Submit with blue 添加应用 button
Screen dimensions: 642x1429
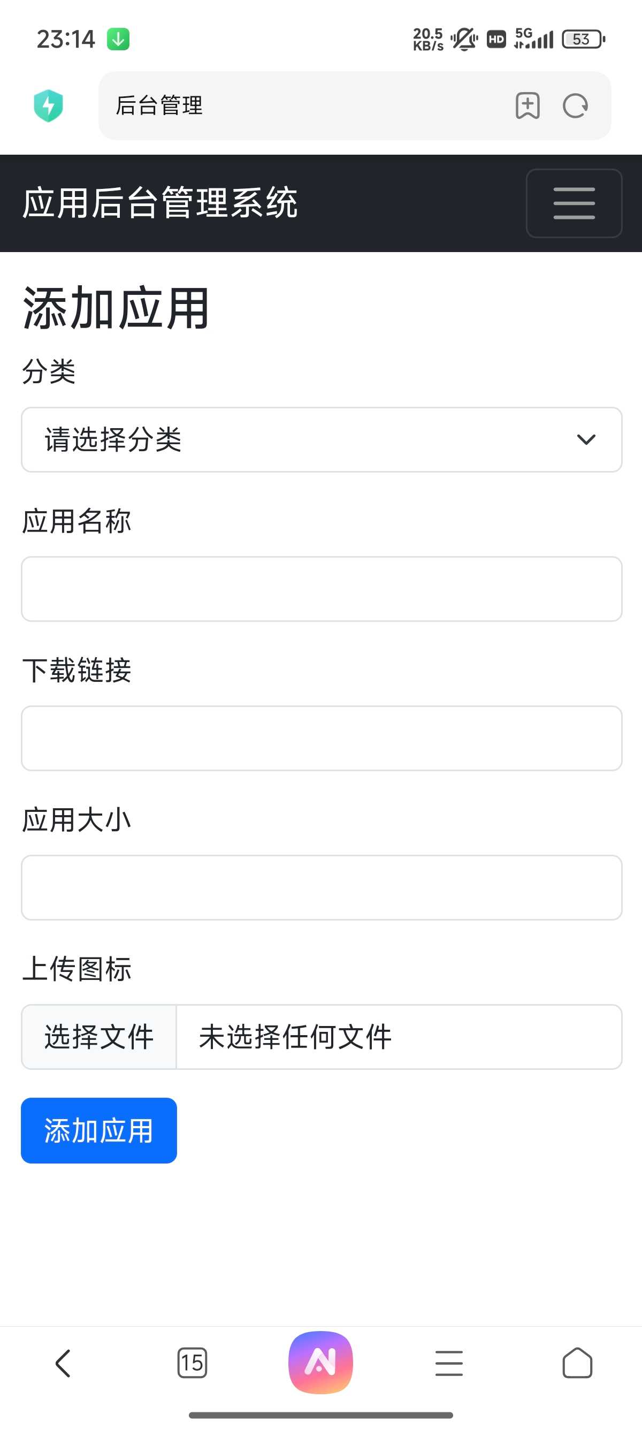[x=98, y=1130]
